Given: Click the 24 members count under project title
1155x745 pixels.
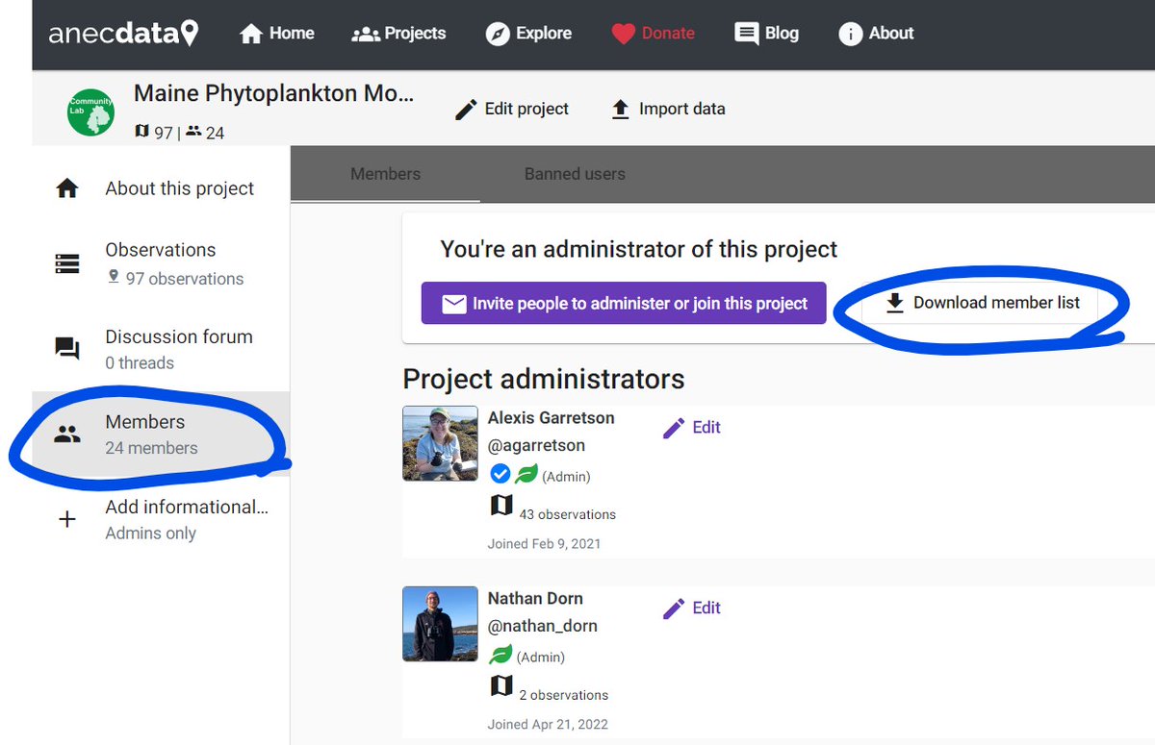Looking at the screenshot, I should pos(205,132).
